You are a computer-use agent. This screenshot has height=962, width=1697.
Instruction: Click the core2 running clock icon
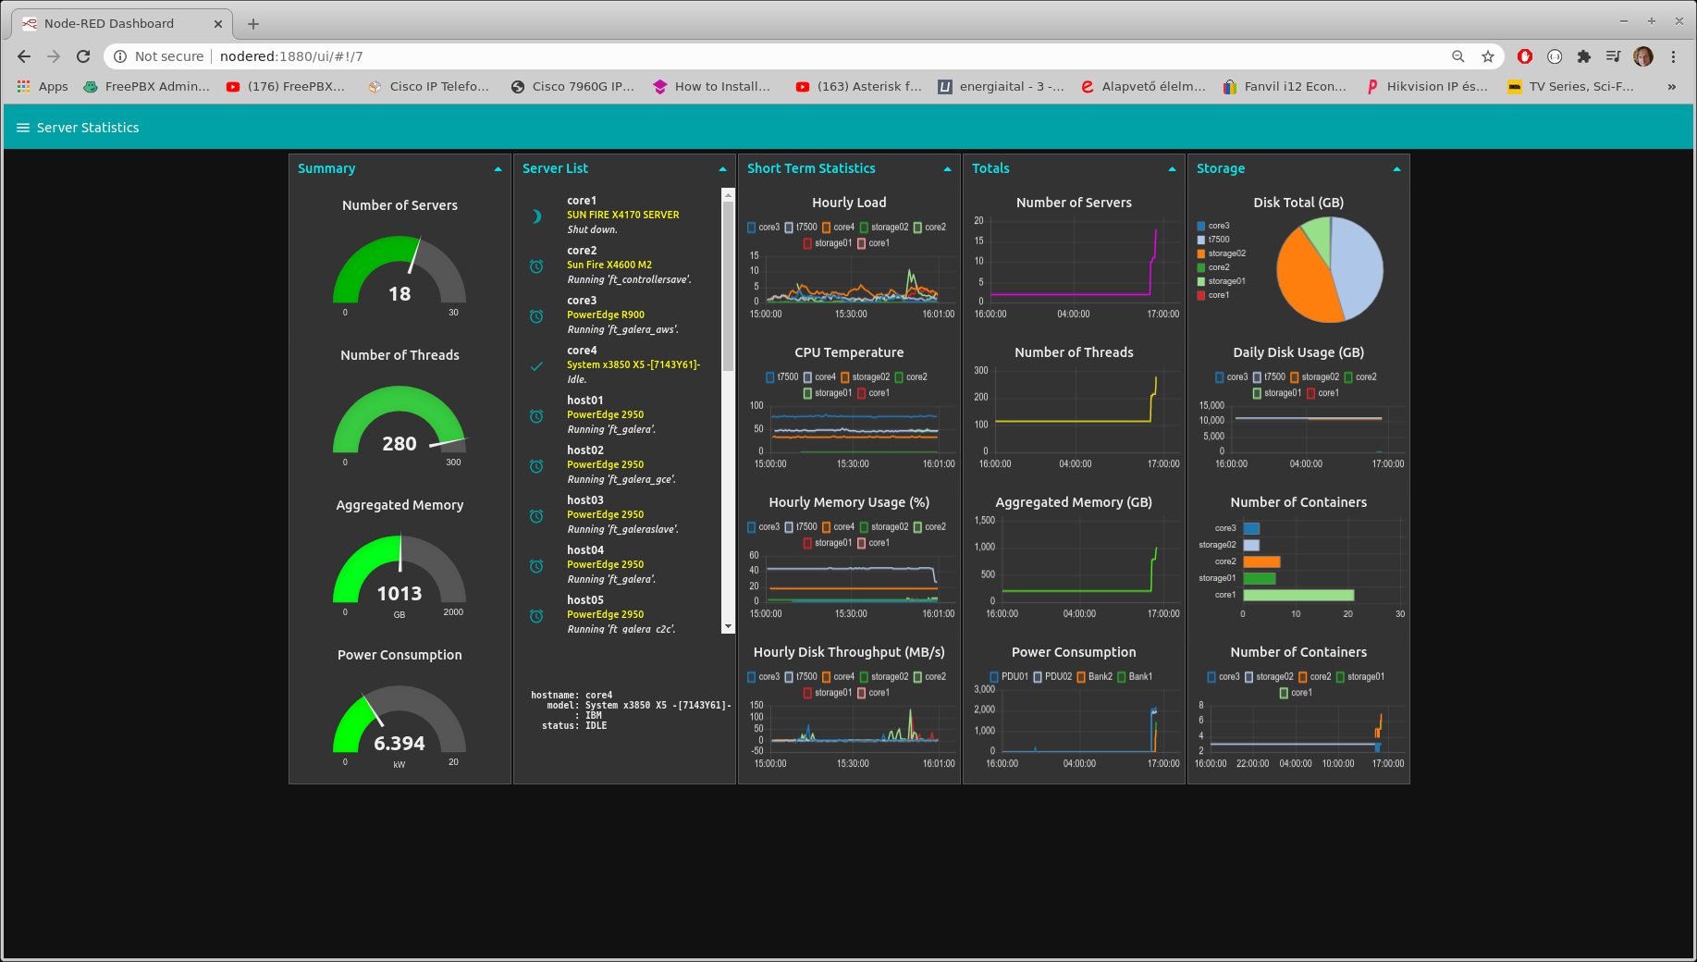[x=536, y=266]
